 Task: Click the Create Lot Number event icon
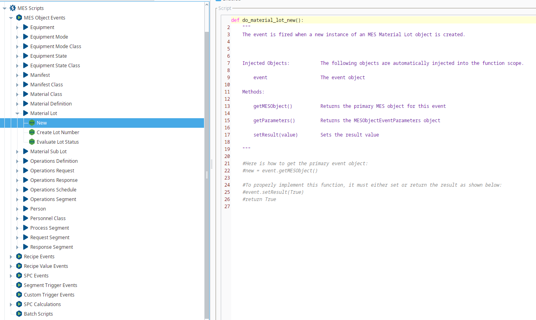point(32,132)
